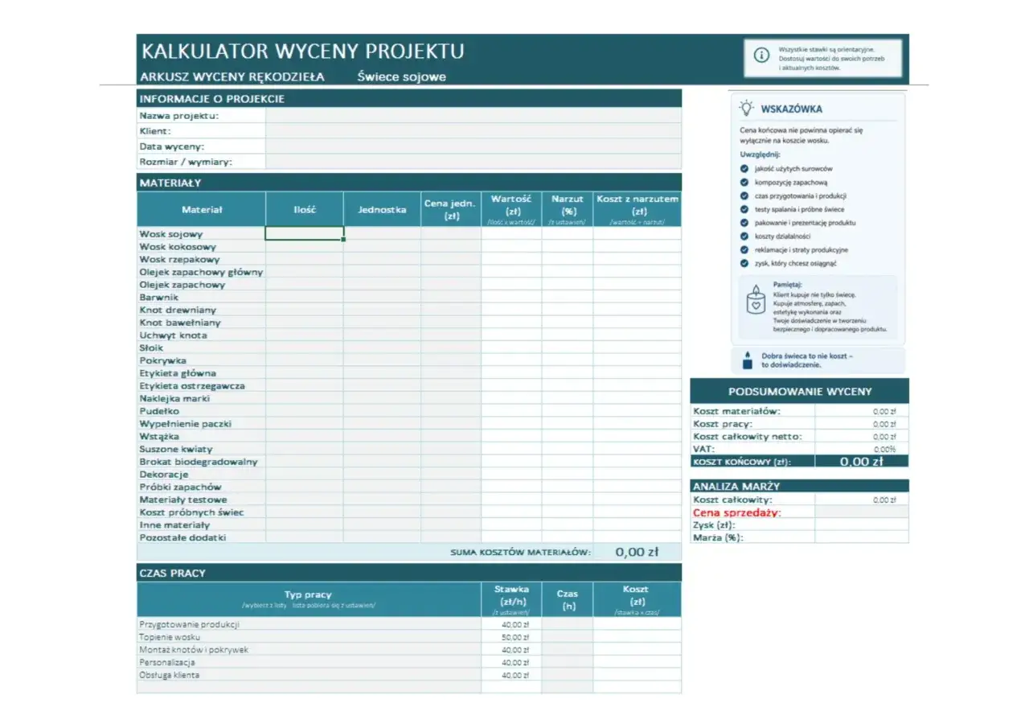Click the Nazwa projektu input field

[x=474, y=116]
